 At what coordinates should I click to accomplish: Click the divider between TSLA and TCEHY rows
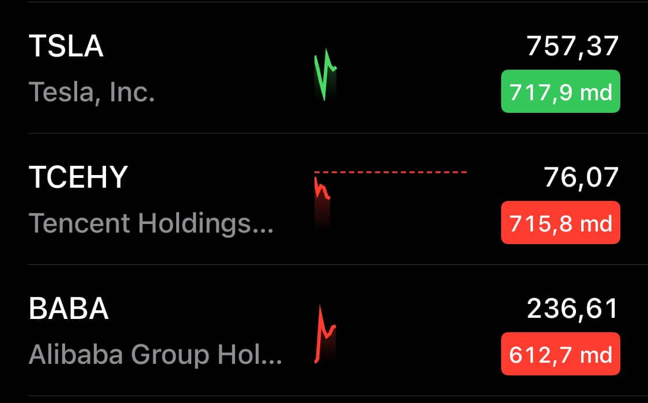[x=338, y=134]
